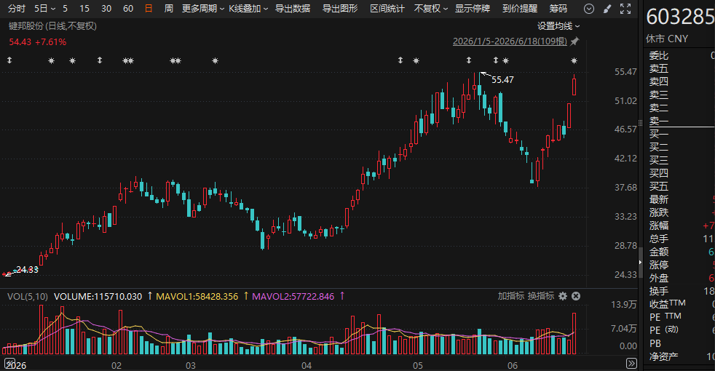Open the 设置均线 moving average dropdown
The width and height of the screenshot is (715, 371).
(x=558, y=26)
